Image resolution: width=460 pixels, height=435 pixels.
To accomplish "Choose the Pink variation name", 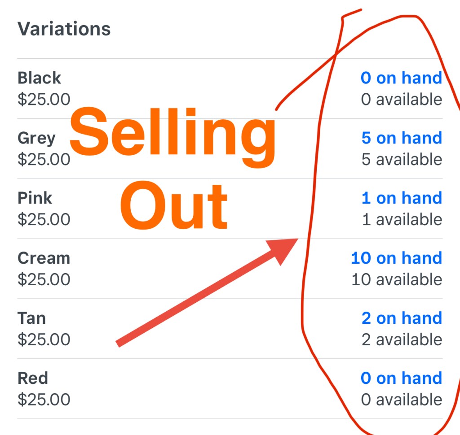I will point(35,198).
